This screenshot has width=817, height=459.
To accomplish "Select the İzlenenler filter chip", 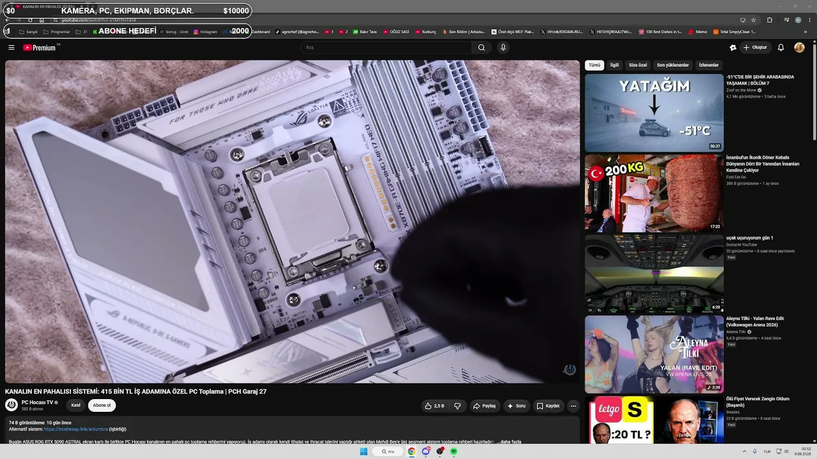I will 708,65.
